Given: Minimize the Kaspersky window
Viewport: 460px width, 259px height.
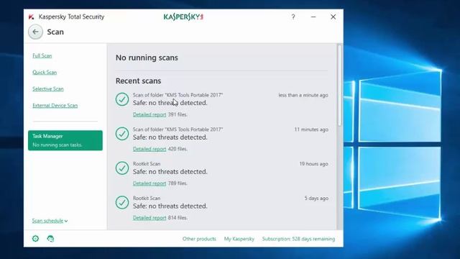Looking at the screenshot, I should click(x=313, y=17).
